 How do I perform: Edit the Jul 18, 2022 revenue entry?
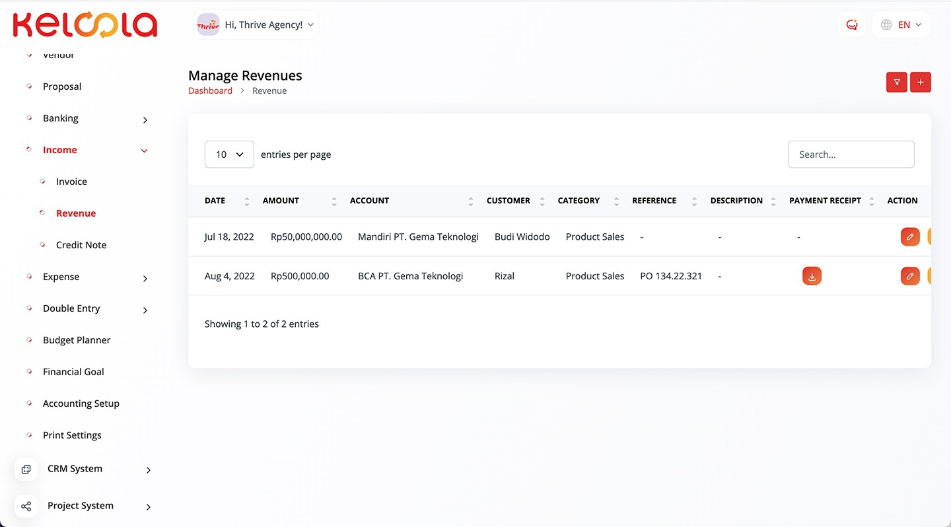(909, 236)
